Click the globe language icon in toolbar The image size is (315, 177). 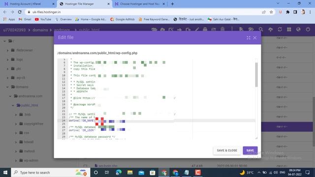click(298, 29)
